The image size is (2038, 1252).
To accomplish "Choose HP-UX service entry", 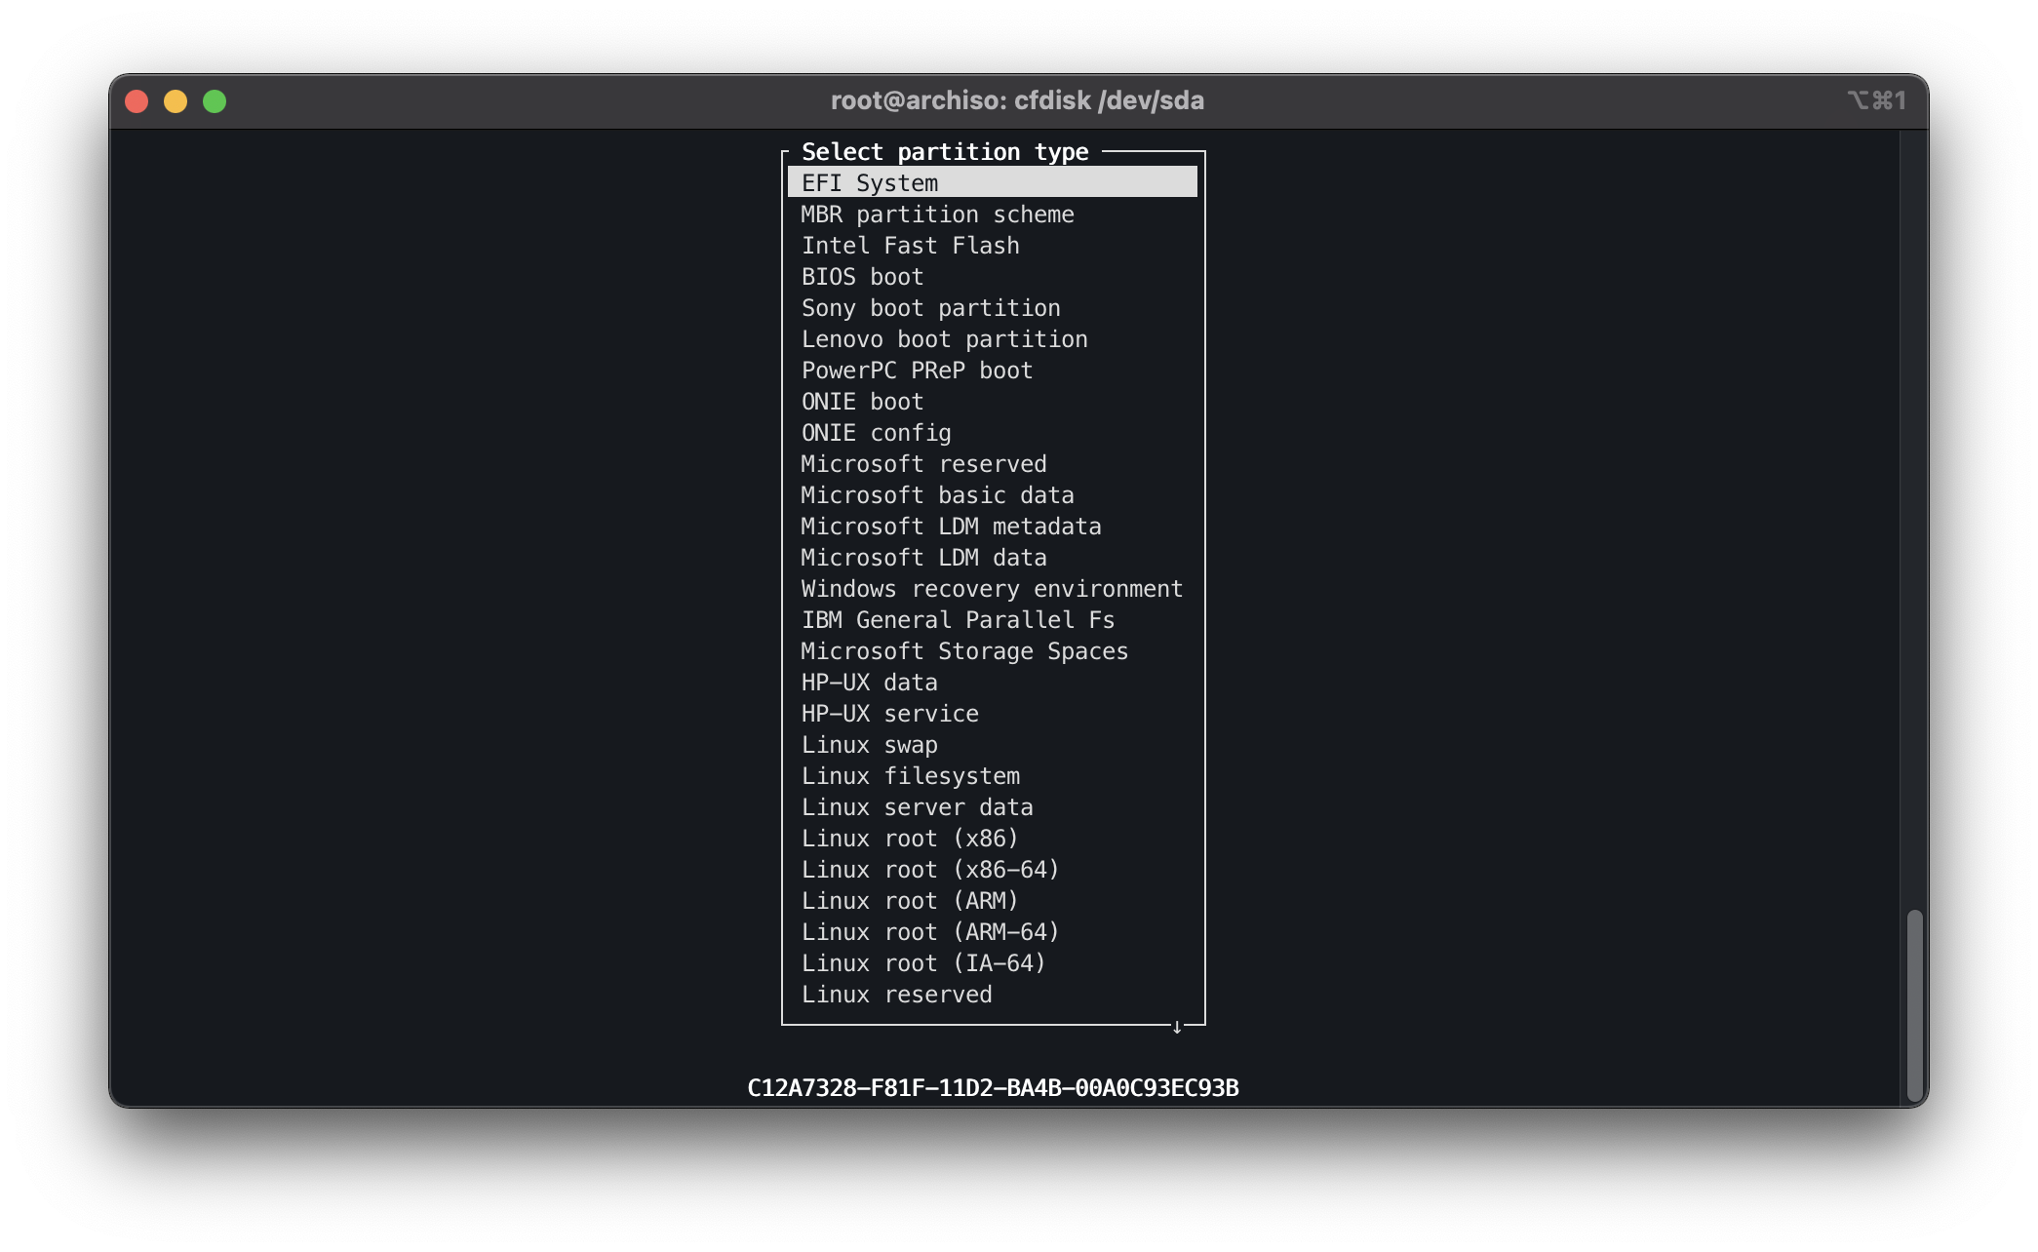I will (992, 713).
